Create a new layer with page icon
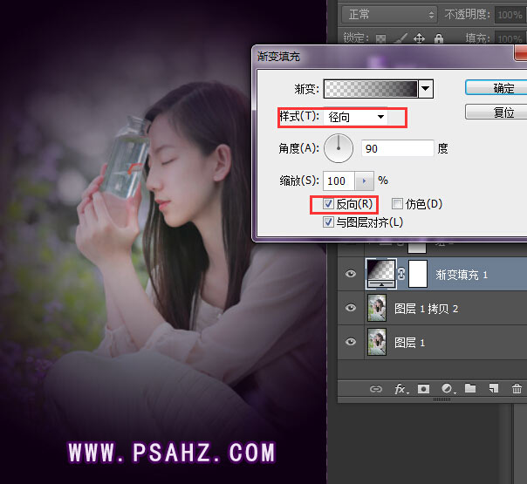This screenshot has height=484, width=527. coord(493,389)
